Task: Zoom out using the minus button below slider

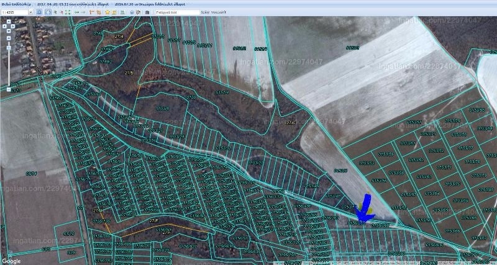Action: 9,89
